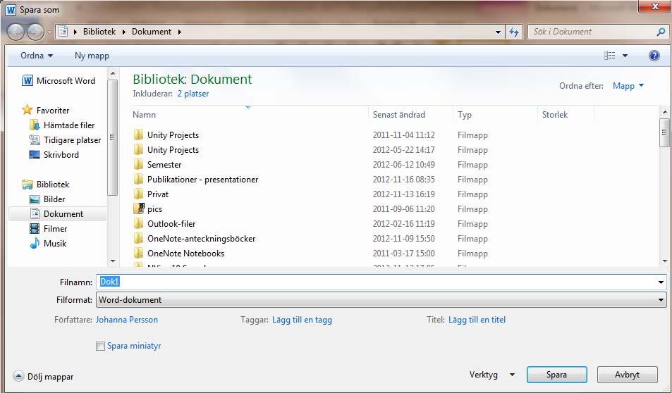Click the pics compressed folder icon
Image resolution: width=672 pixels, height=393 pixels.
pos(138,209)
